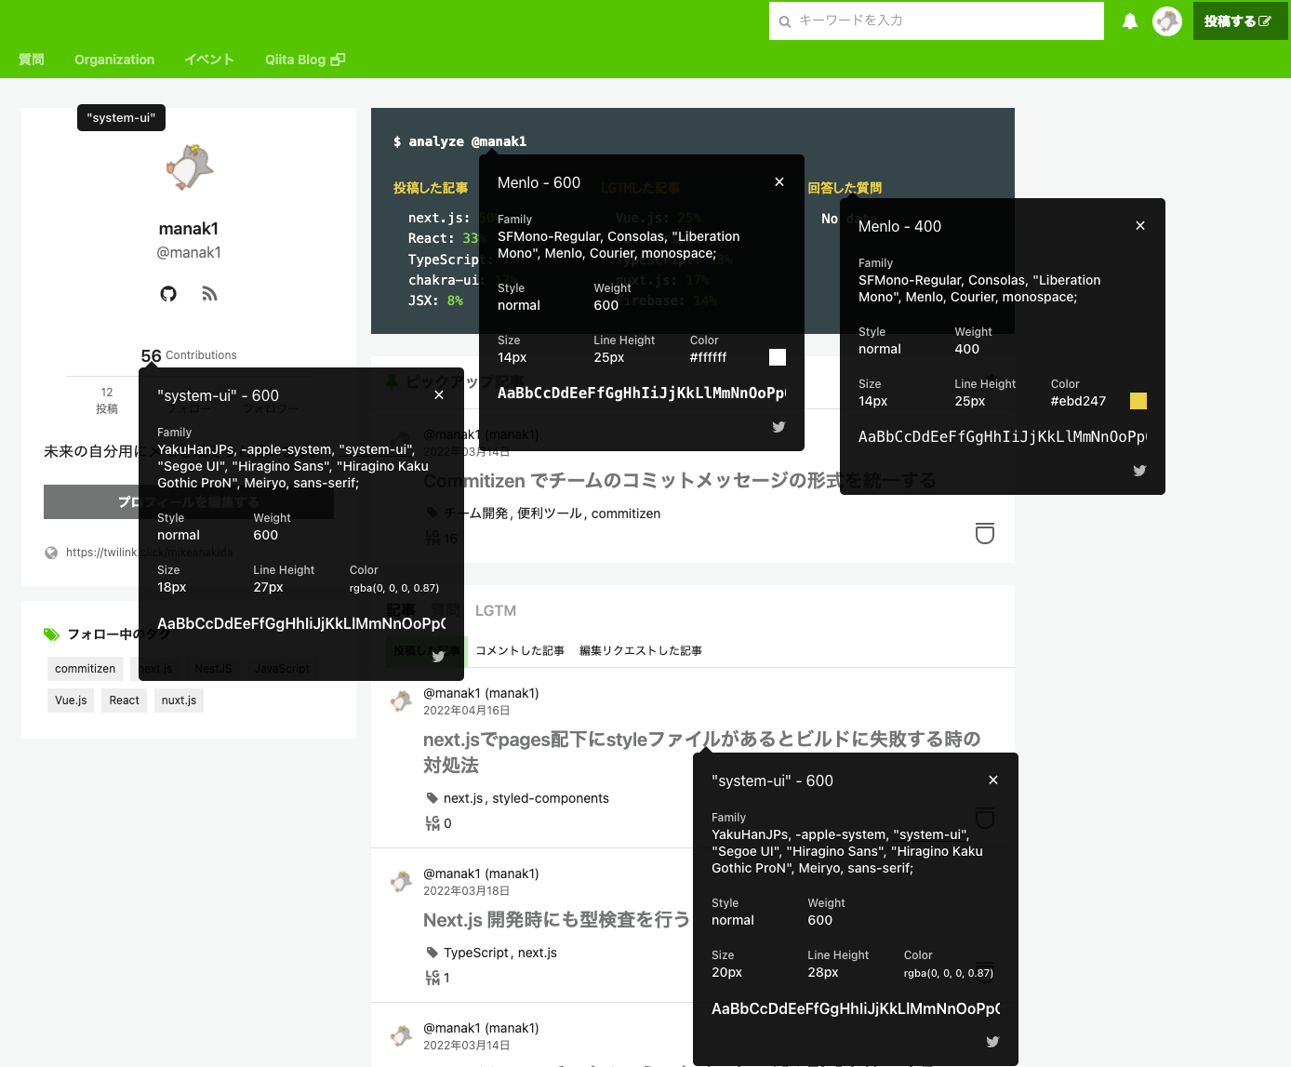1291x1067 pixels.
Task: Click LGTM icon showing 0
Action: tap(433, 823)
